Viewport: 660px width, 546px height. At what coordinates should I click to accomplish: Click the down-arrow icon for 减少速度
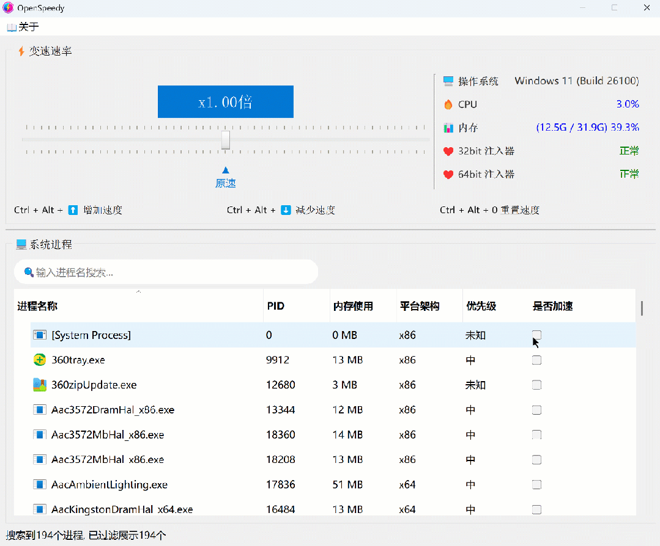286,209
